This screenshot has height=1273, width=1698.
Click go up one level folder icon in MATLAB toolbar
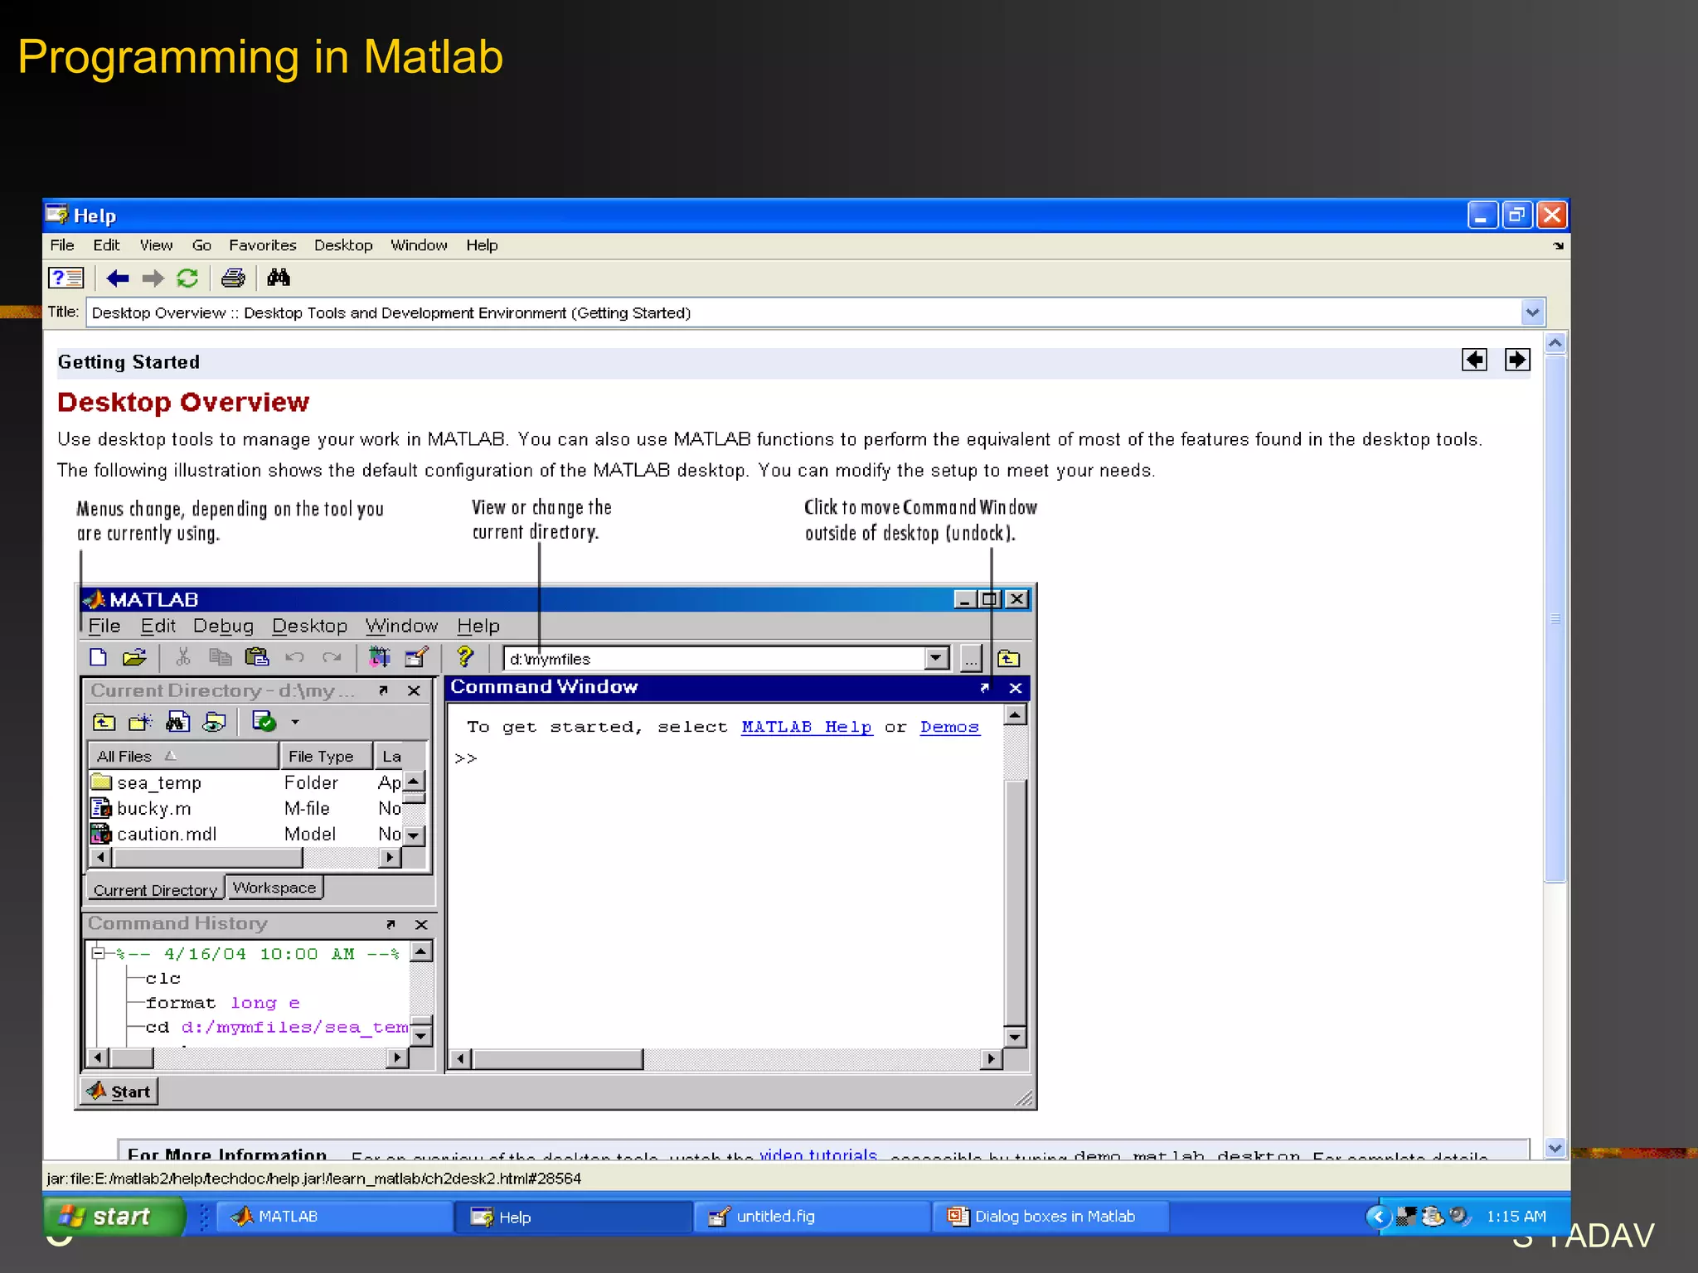1008,659
